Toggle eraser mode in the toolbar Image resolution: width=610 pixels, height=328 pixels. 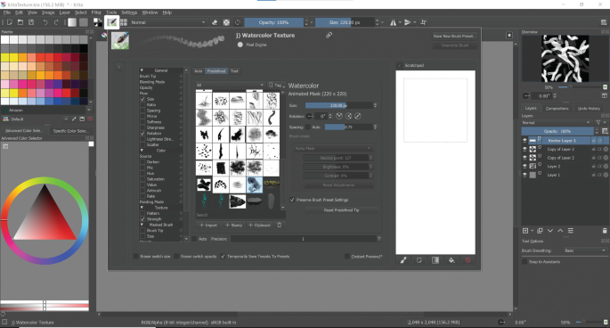pos(215,22)
